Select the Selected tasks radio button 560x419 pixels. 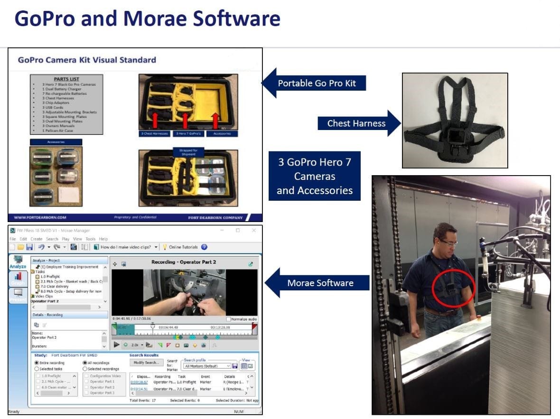(x=37, y=369)
